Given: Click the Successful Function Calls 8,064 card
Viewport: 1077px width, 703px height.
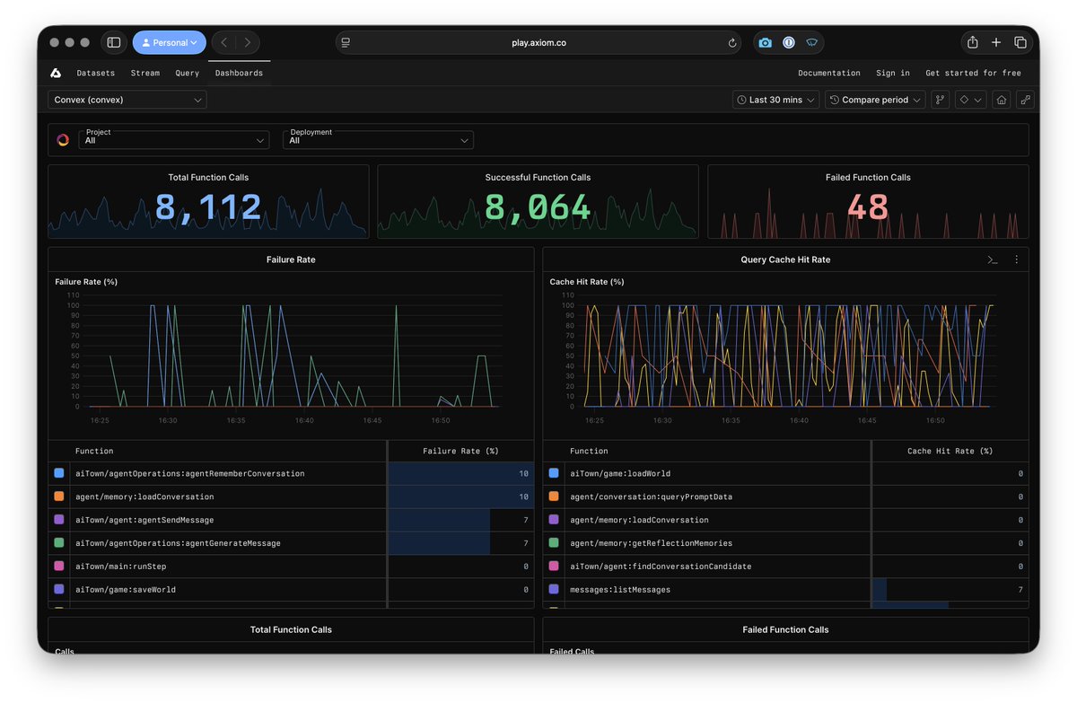Looking at the screenshot, I should 538,201.
